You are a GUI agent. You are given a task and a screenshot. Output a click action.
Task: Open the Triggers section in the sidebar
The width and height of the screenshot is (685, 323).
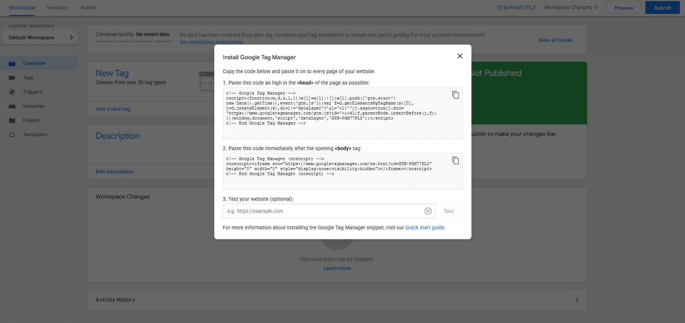[x=33, y=92]
